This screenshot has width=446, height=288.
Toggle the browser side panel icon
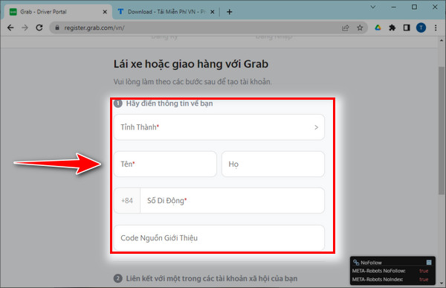coord(407,28)
